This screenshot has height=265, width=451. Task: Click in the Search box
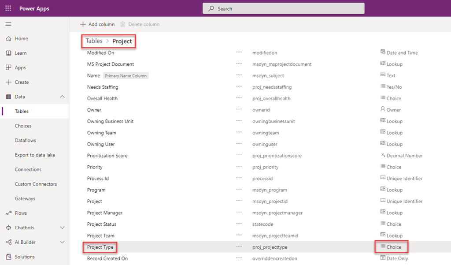[x=283, y=8]
